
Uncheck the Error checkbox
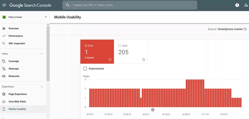click(x=86, y=45)
